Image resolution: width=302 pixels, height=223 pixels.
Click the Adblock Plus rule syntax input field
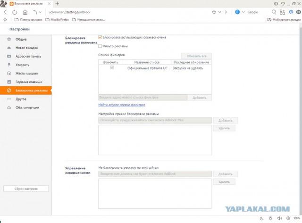154,120
